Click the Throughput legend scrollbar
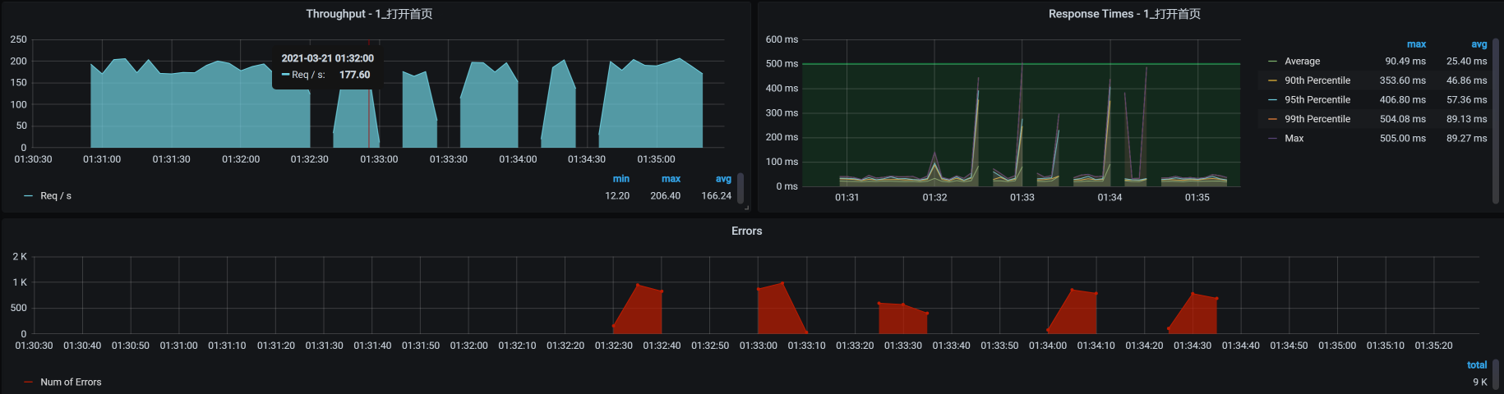This screenshot has width=1504, height=394. [x=740, y=188]
